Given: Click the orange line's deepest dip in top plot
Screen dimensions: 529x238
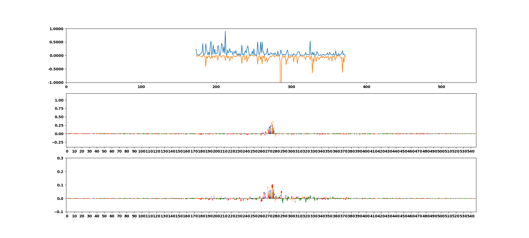Looking at the screenshot, I should click(x=281, y=81).
